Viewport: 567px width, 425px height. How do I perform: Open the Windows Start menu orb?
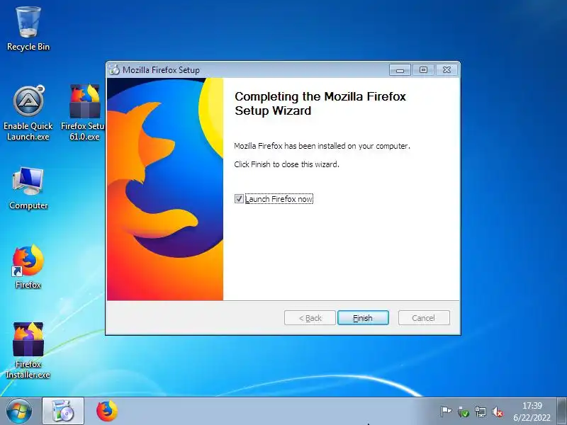(x=19, y=412)
